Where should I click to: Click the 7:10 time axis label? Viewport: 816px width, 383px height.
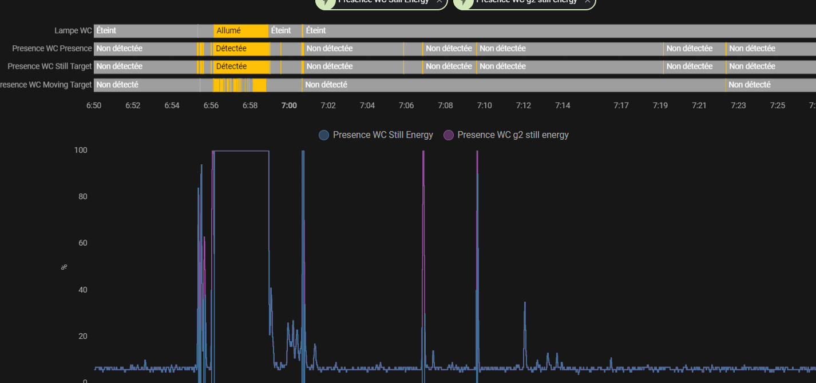[484, 105]
